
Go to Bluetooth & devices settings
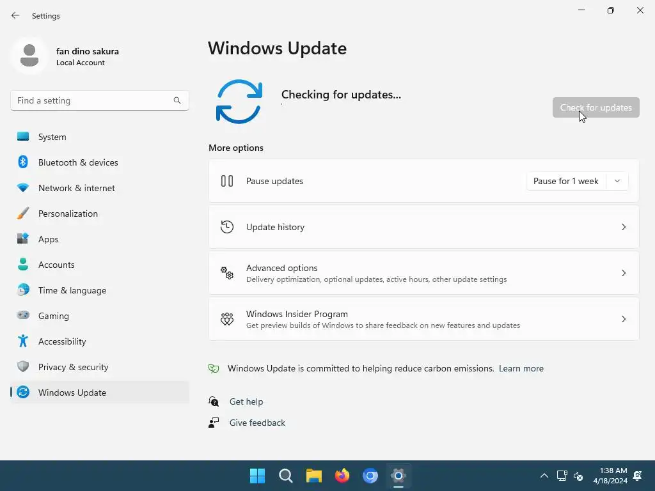pyautogui.click(x=100, y=162)
